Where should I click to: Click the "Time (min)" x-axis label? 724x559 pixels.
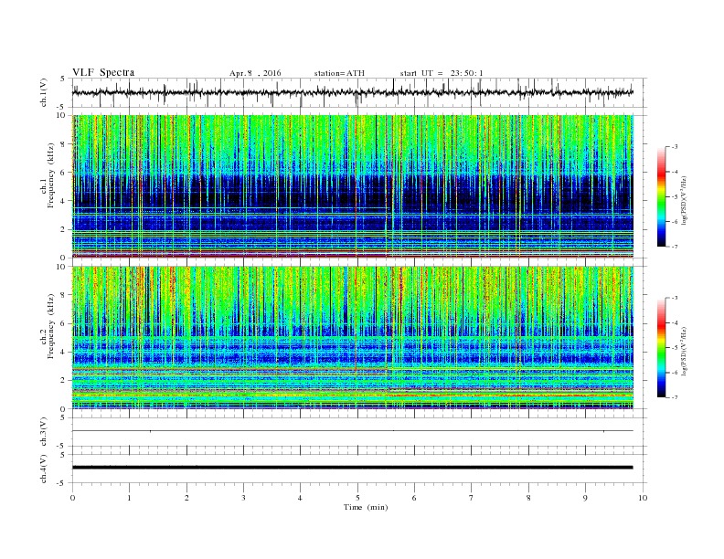coord(366,507)
